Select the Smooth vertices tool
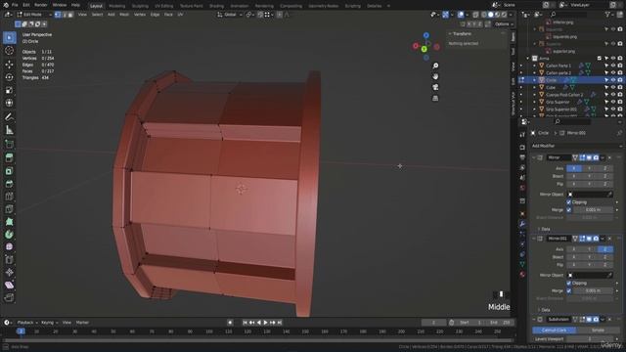 point(9,247)
